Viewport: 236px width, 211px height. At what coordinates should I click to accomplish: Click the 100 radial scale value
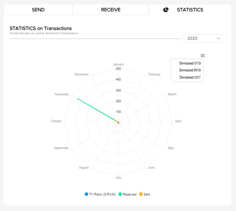click(x=118, y=112)
